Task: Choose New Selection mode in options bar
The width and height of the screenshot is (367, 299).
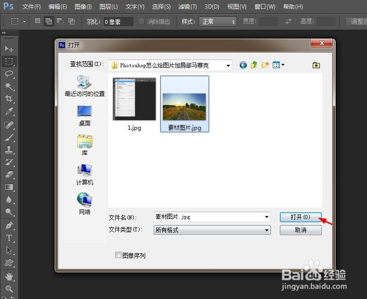Action: pyautogui.click(x=38, y=21)
